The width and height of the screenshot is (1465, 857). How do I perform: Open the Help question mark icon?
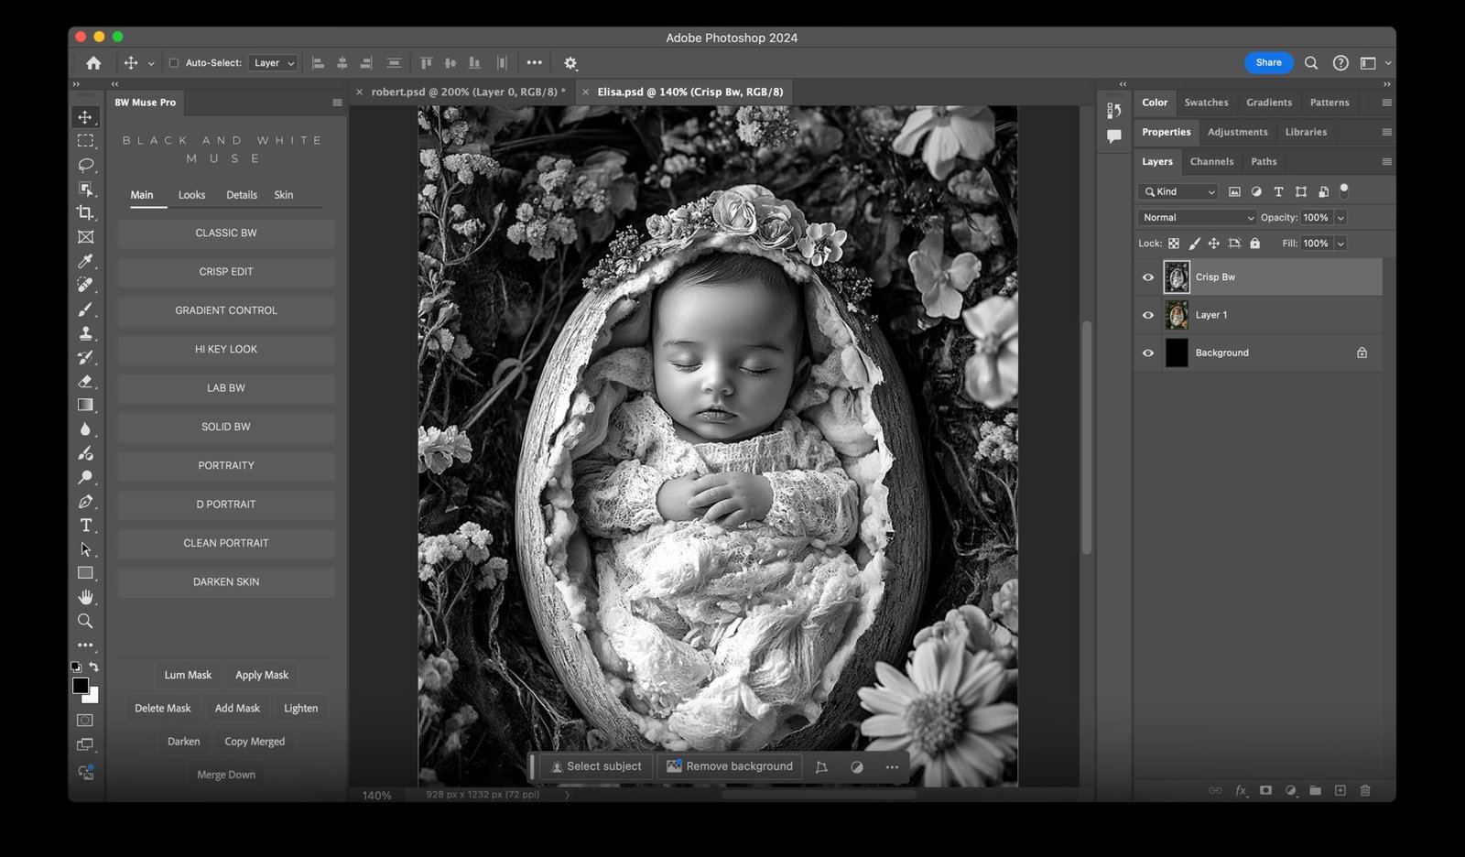[x=1340, y=63]
